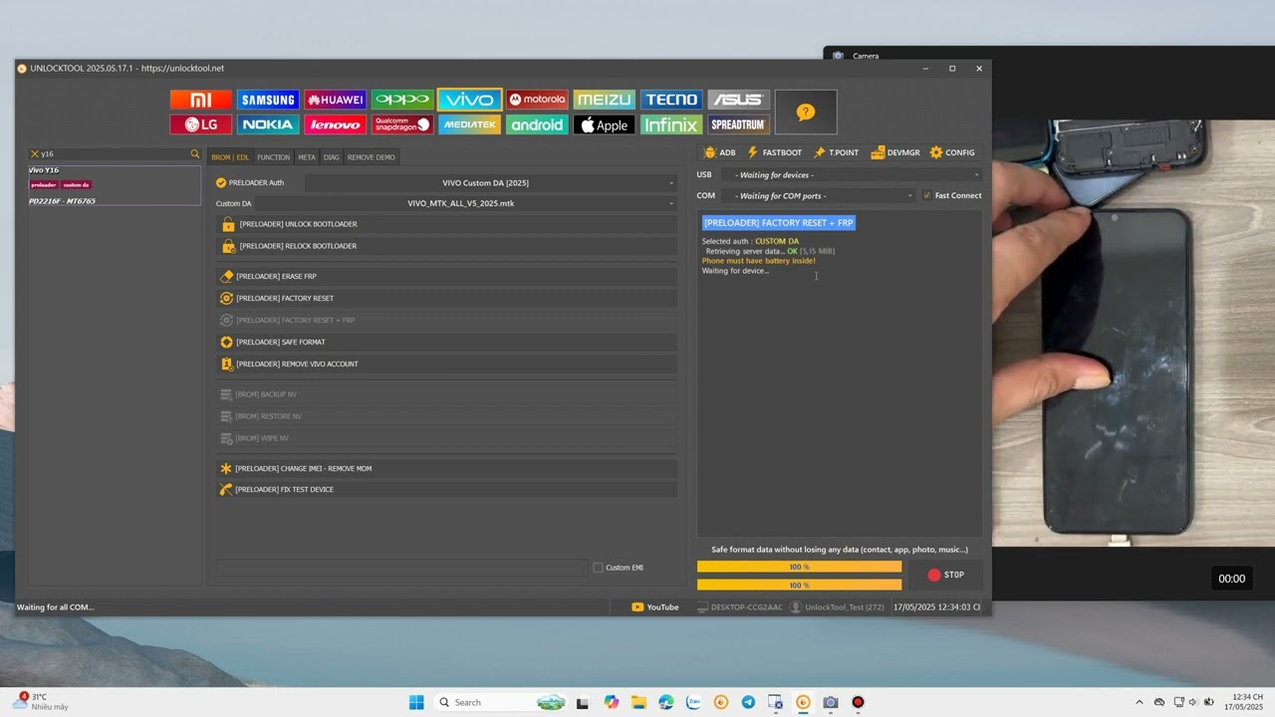The image size is (1275, 717).
Task: Open the help question mark tile
Action: click(x=806, y=113)
